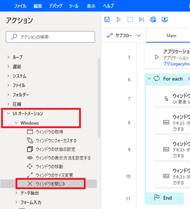
Task: Select the For each label in step 6
Action: 173,79
